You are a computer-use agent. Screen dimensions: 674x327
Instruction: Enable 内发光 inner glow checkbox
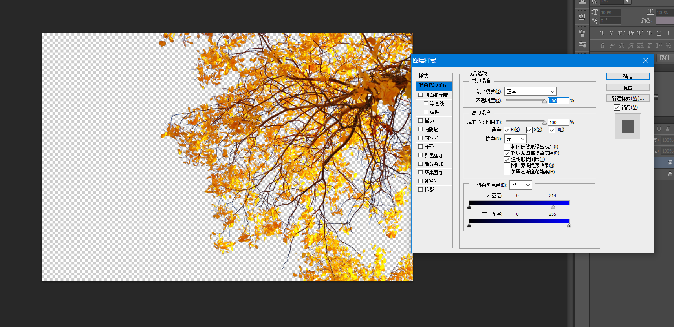(421, 138)
